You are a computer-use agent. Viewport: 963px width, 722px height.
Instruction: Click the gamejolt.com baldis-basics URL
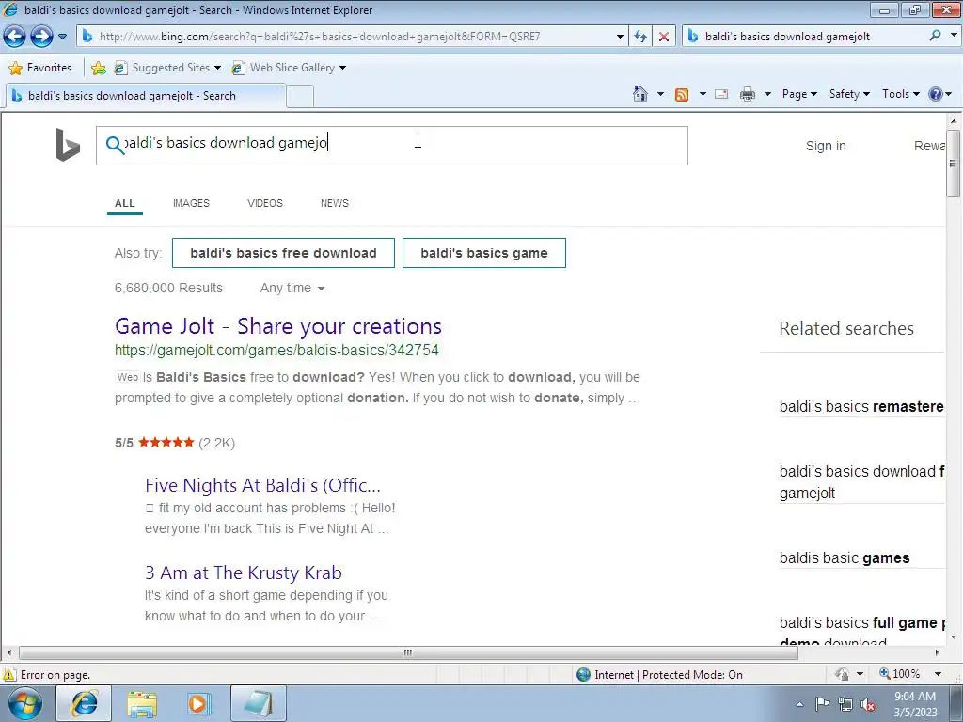(x=276, y=351)
